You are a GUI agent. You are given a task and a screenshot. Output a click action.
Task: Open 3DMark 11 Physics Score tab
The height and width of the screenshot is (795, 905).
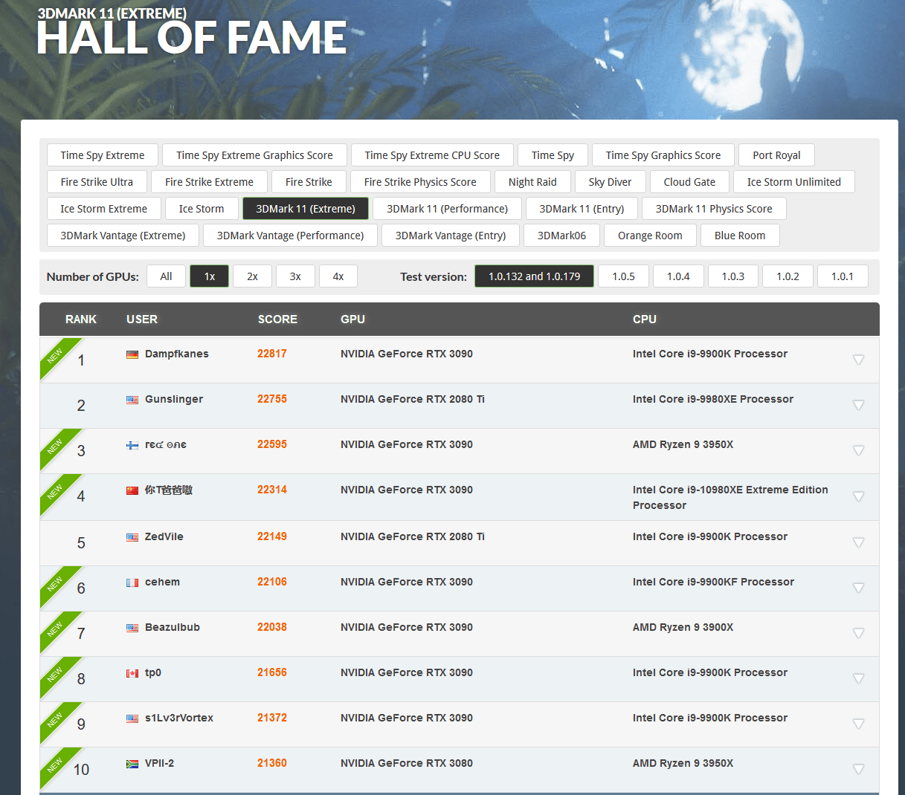pyautogui.click(x=714, y=209)
